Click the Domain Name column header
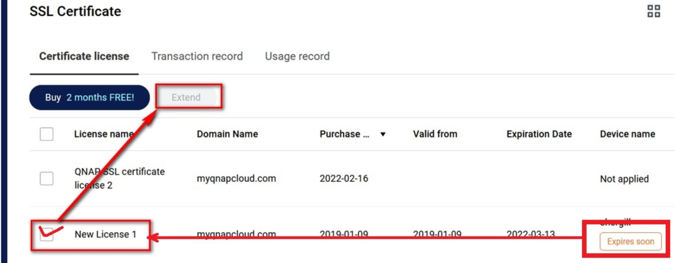675x263 pixels. pos(228,134)
